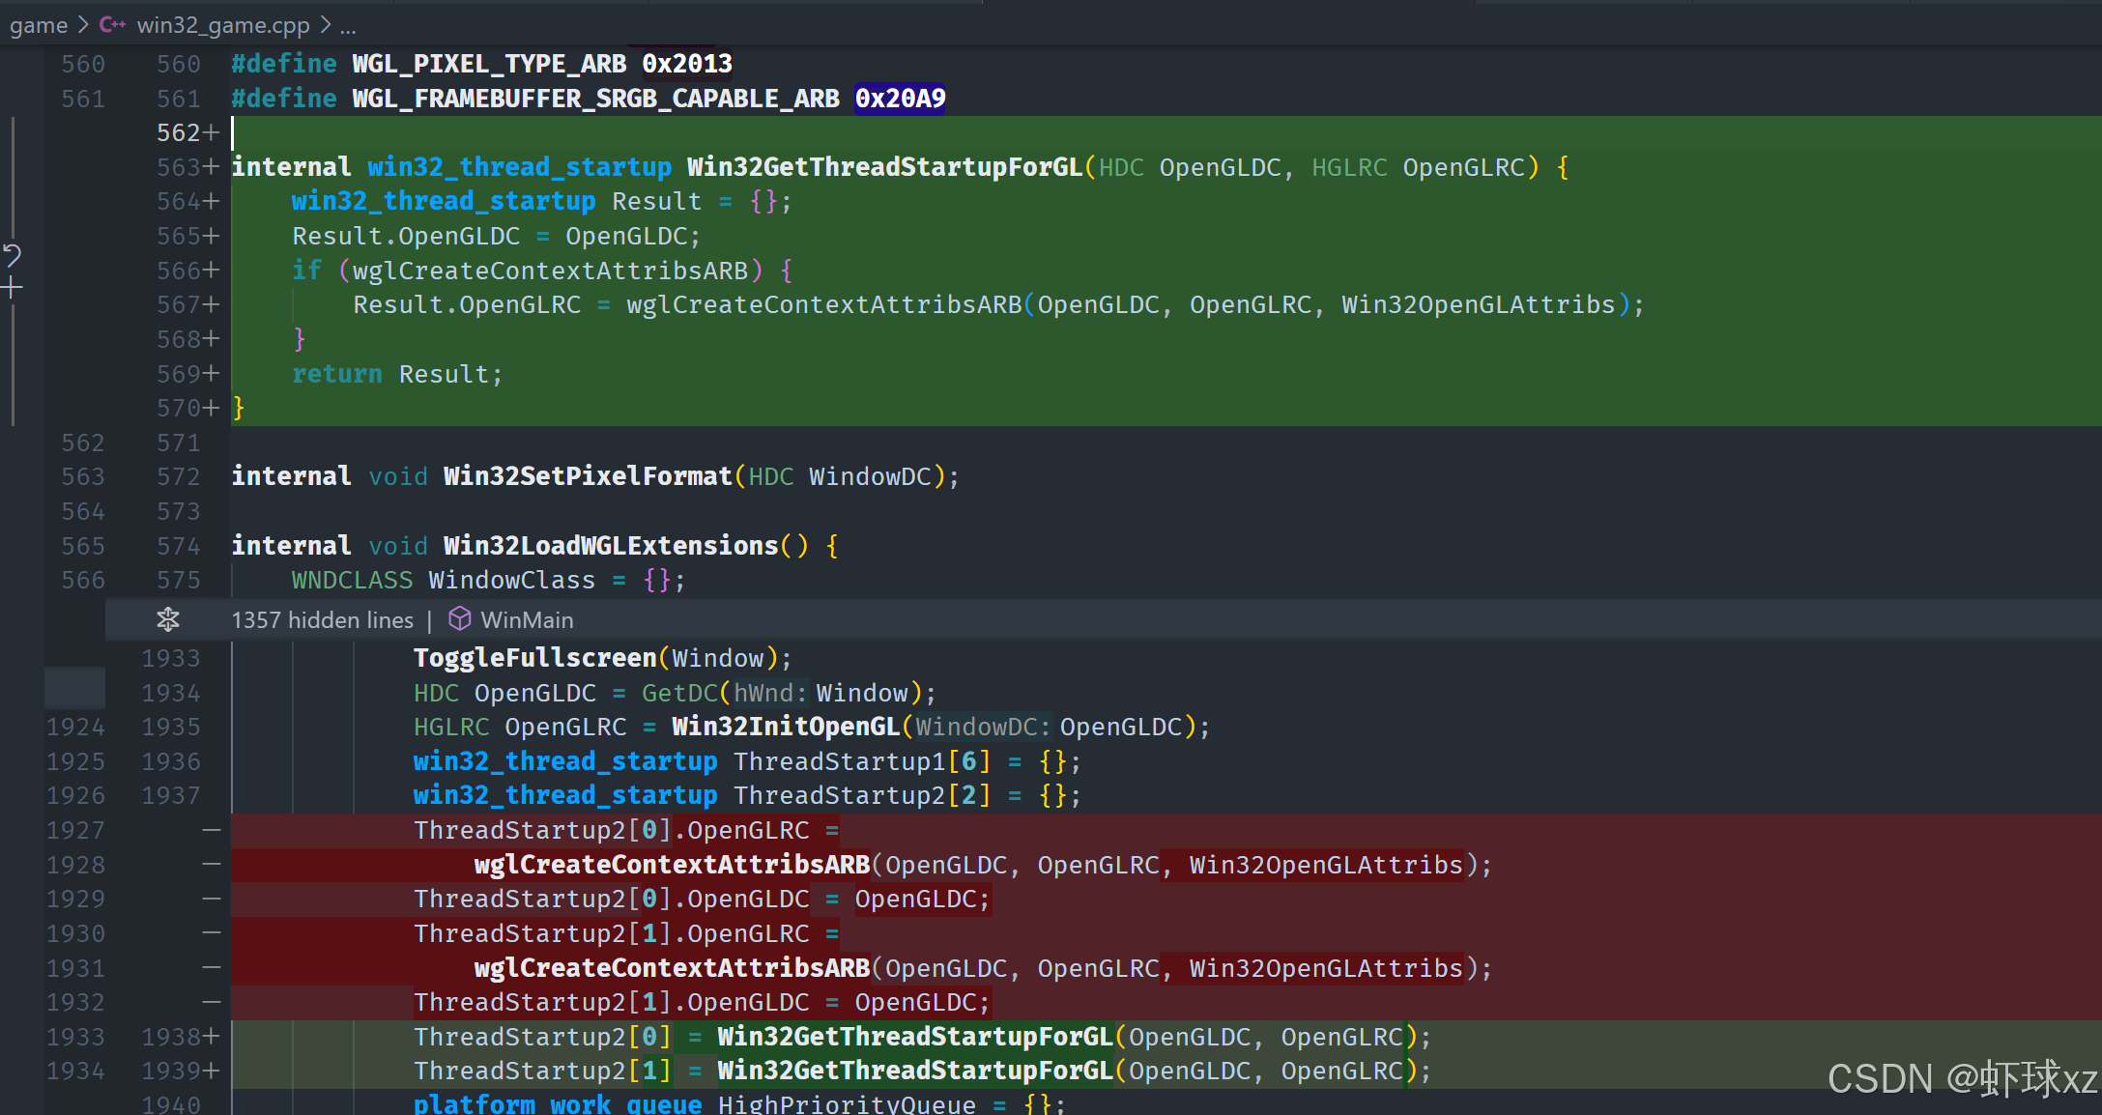
Task: Click the Win32InitOpenGL call on line 1935
Action: pos(786,727)
